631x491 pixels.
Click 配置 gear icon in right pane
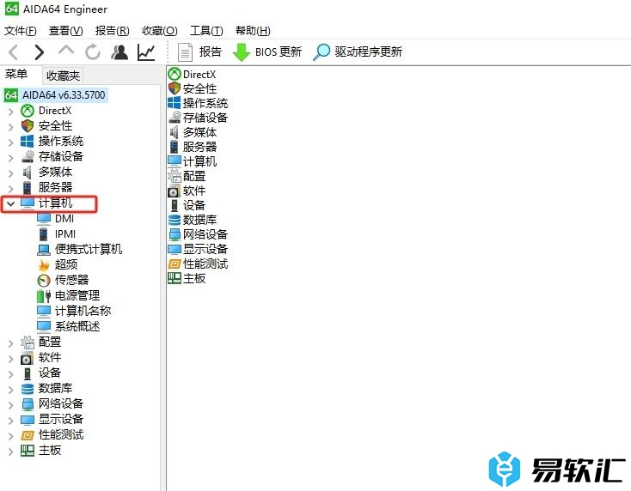pos(175,176)
